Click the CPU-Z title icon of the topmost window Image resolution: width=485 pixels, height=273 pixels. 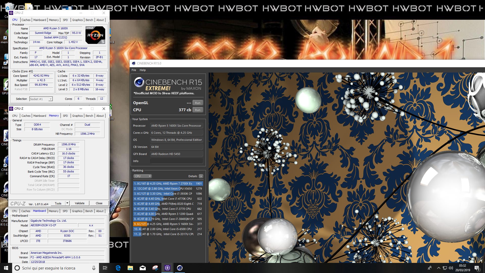(x=11, y=13)
